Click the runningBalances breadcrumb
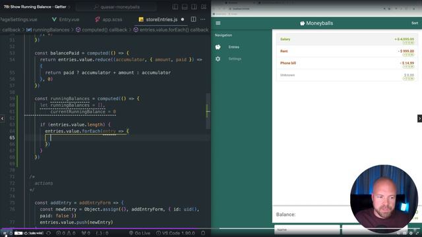This screenshot has height=237, width=422. pos(48,30)
